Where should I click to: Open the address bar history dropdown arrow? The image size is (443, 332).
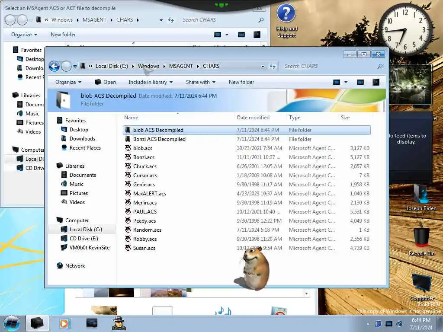(x=263, y=66)
